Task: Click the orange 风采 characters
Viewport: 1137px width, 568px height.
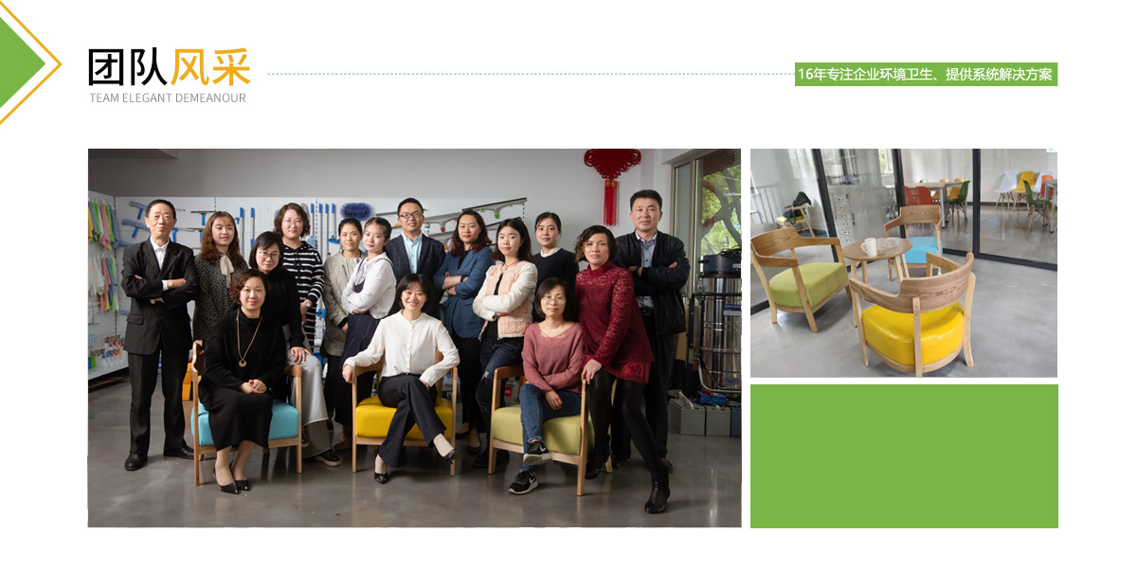Action: click(211, 67)
